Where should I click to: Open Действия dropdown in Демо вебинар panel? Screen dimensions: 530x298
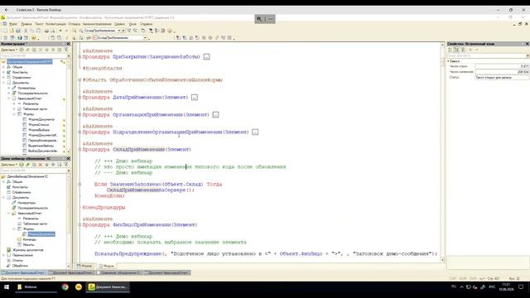pyautogui.click(x=8, y=165)
